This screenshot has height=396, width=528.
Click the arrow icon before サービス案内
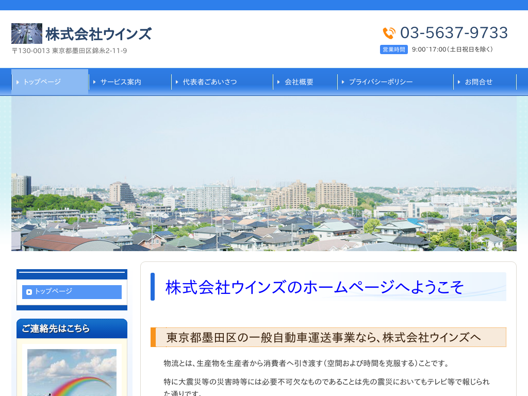[x=94, y=82]
